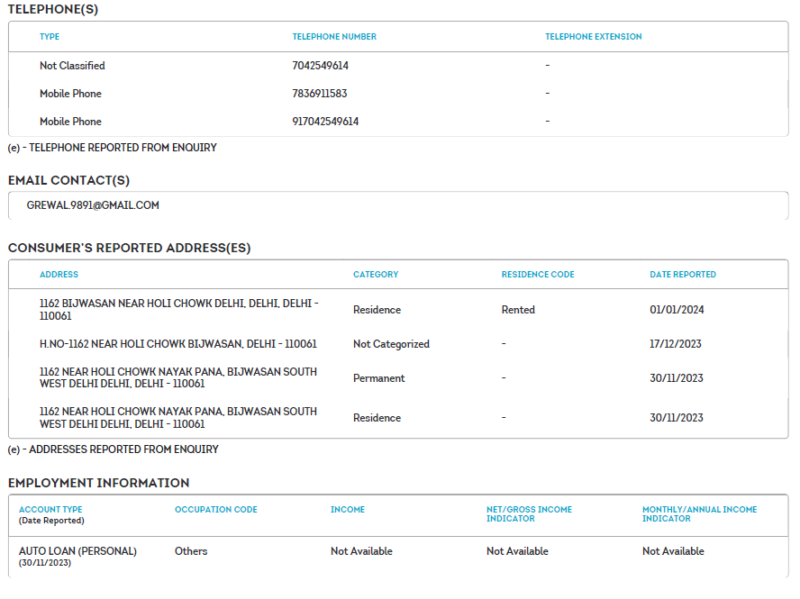Click the OCCUPATION CODE column header

215,510
